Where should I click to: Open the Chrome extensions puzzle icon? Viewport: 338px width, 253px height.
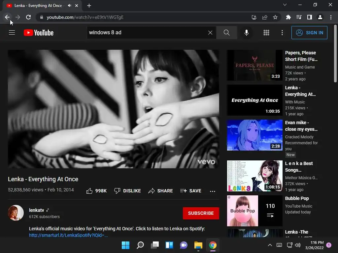click(288, 17)
